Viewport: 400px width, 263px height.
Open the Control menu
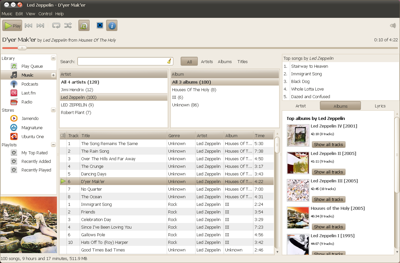tap(45, 14)
